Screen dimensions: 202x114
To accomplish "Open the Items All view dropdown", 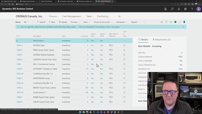I will point(26,22).
